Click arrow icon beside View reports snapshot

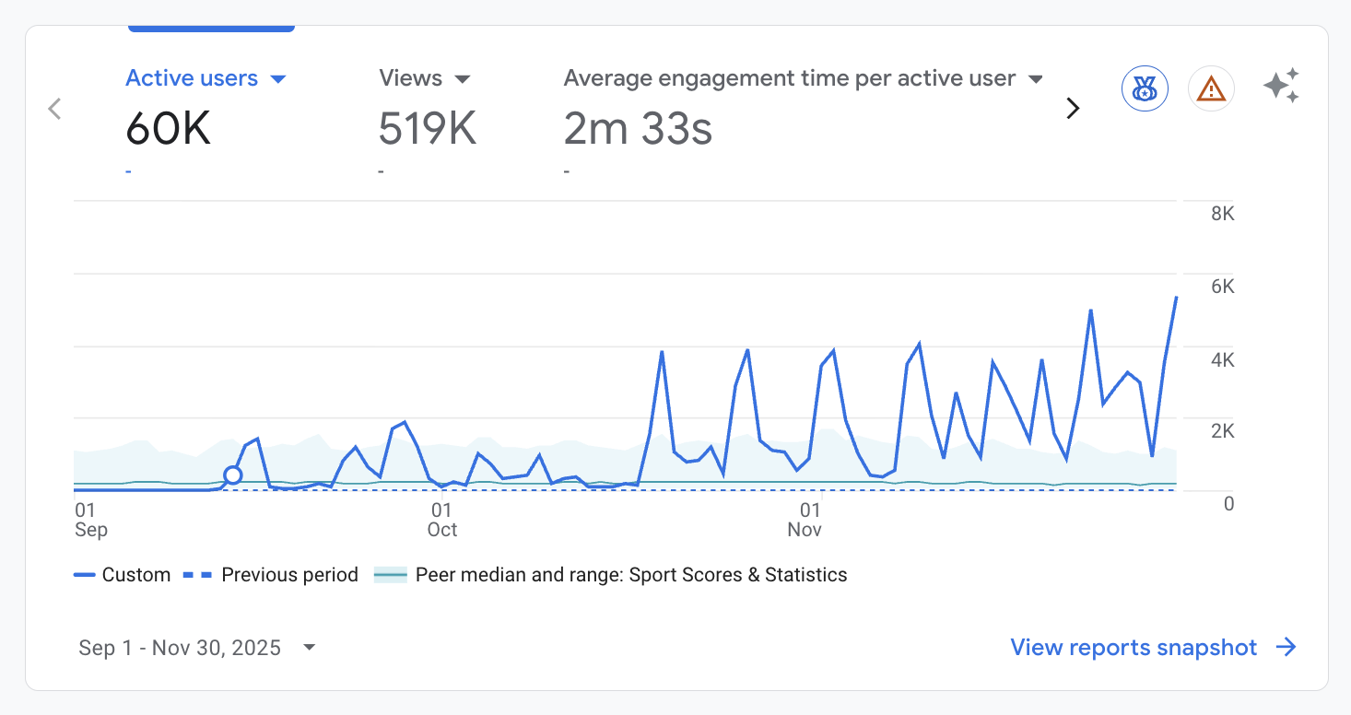click(x=1286, y=647)
